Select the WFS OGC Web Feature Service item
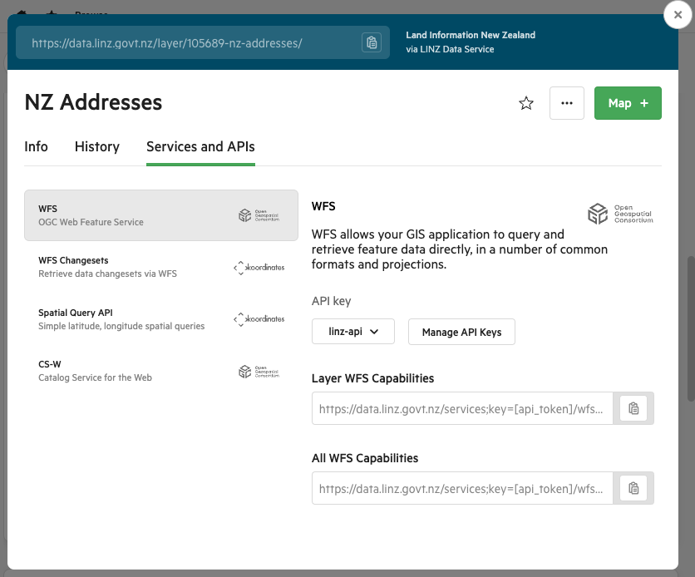Image resolution: width=695 pixels, height=577 pixels. tap(161, 215)
